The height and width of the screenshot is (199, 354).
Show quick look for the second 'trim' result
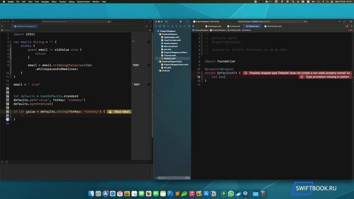point(149,85)
